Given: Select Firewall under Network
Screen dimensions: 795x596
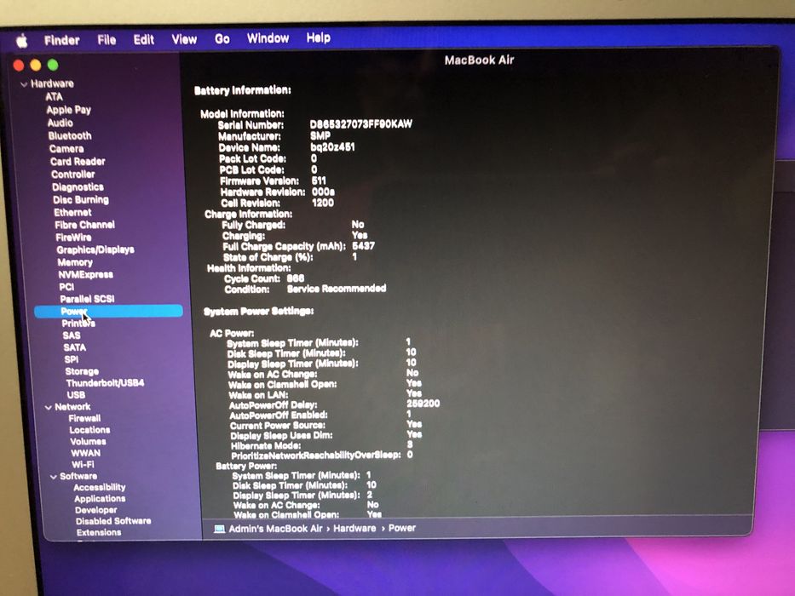Looking at the screenshot, I should point(84,418).
